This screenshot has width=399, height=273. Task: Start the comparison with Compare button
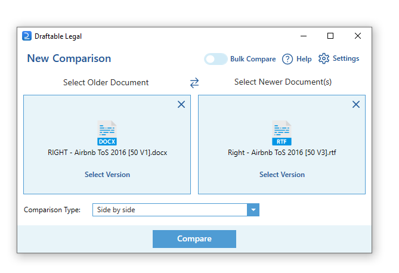point(194,239)
